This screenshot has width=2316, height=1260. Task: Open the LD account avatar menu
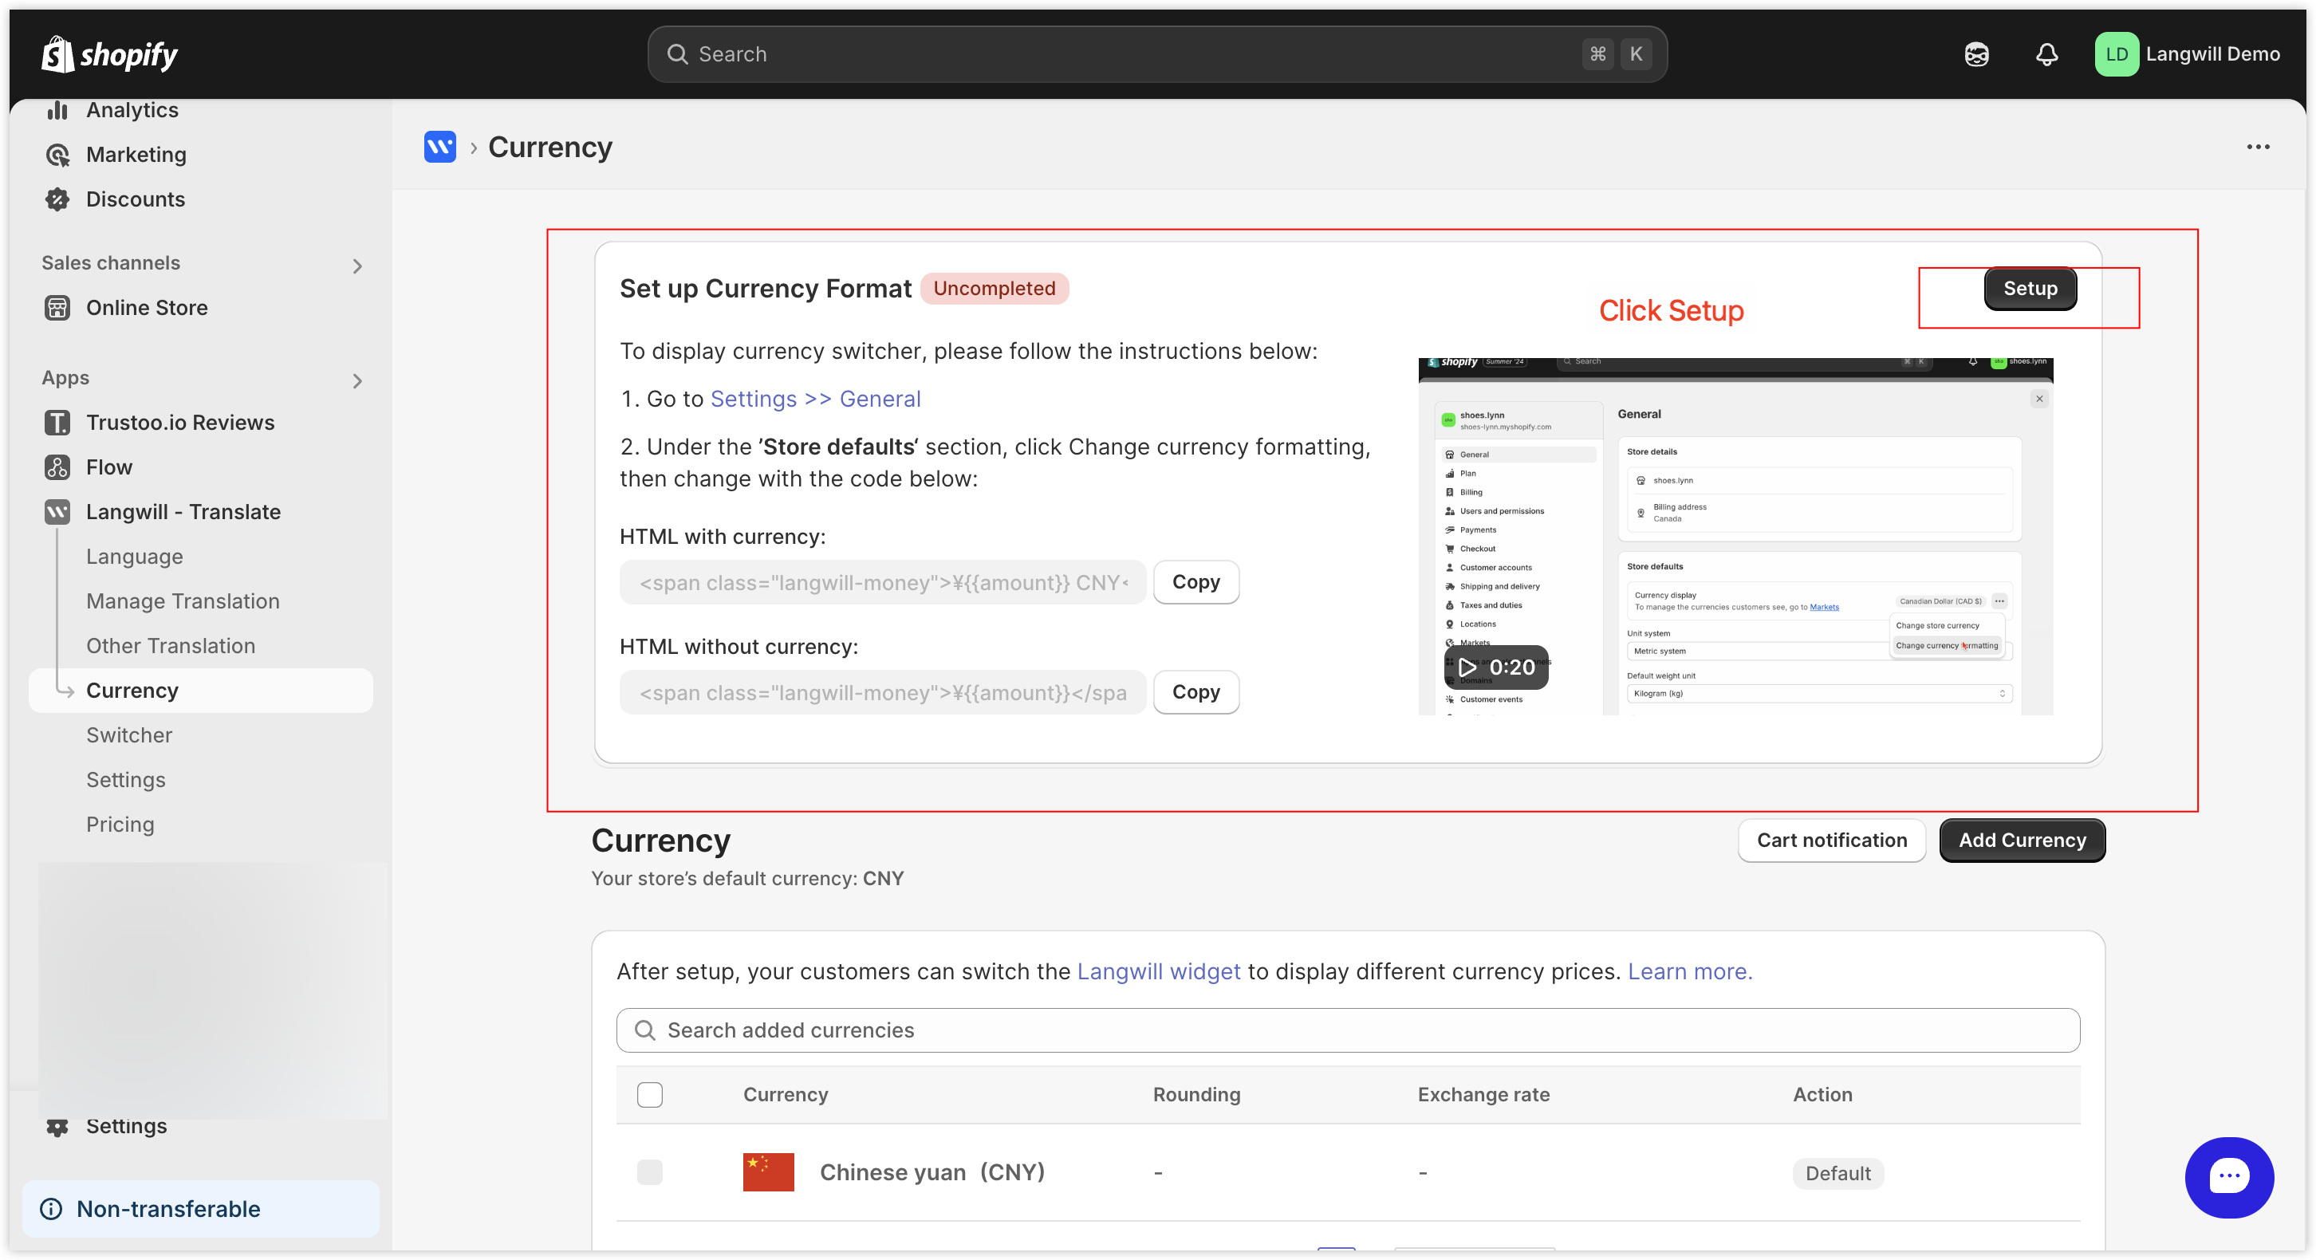click(x=2116, y=54)
